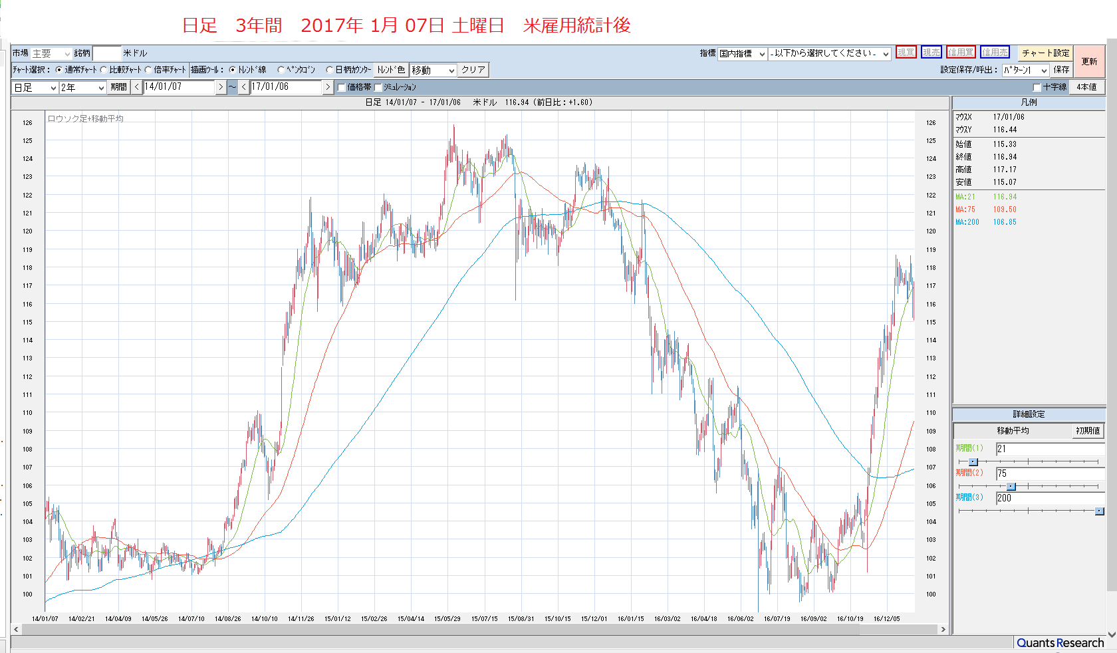This screenshot has height=653, width=1117.
Task: Choose the ペンタゴン drawing tool
Action: 281,70
